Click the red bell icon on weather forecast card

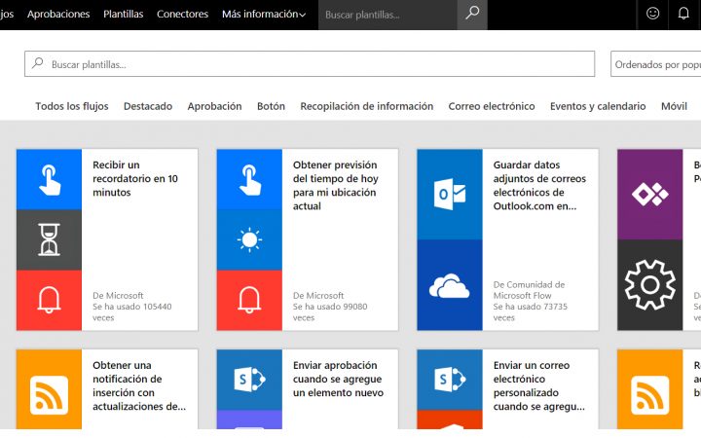[249, 300]
